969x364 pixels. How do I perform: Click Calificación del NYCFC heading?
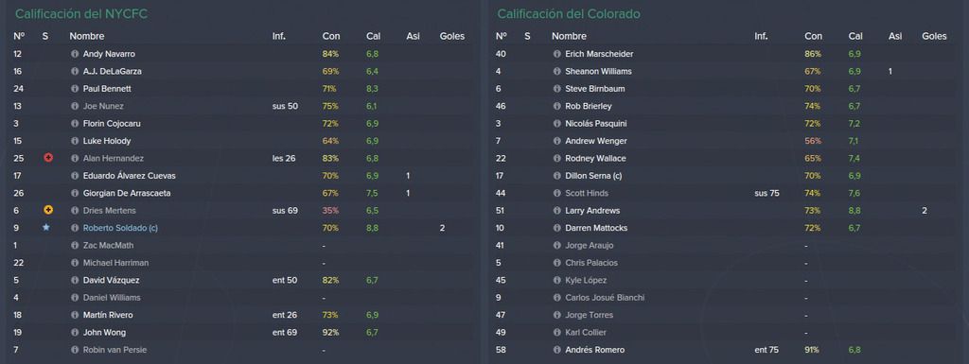[81, 13]
